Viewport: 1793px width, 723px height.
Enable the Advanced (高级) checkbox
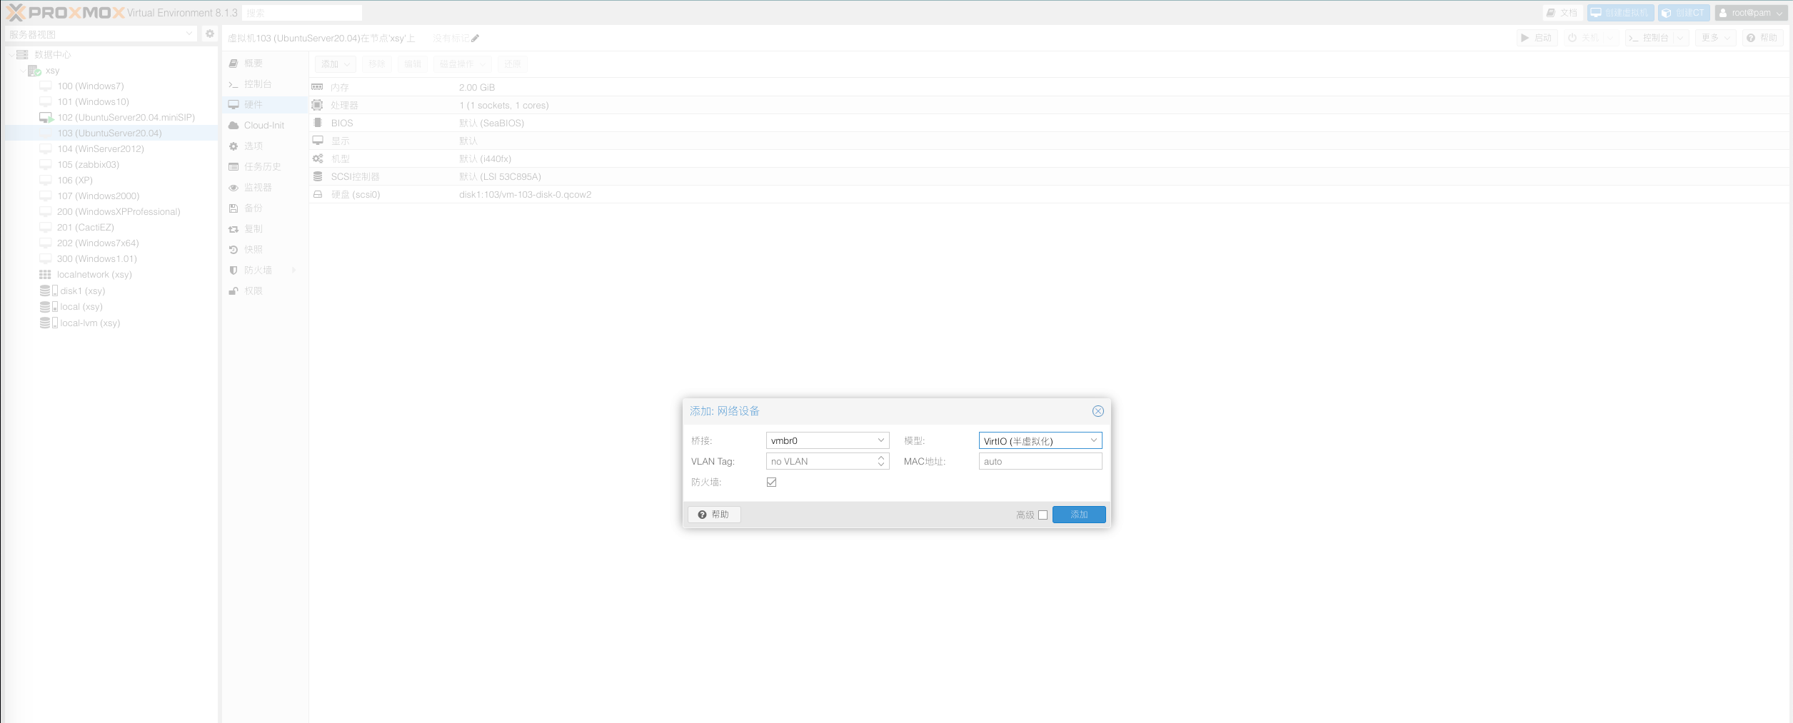[1043, 515]
